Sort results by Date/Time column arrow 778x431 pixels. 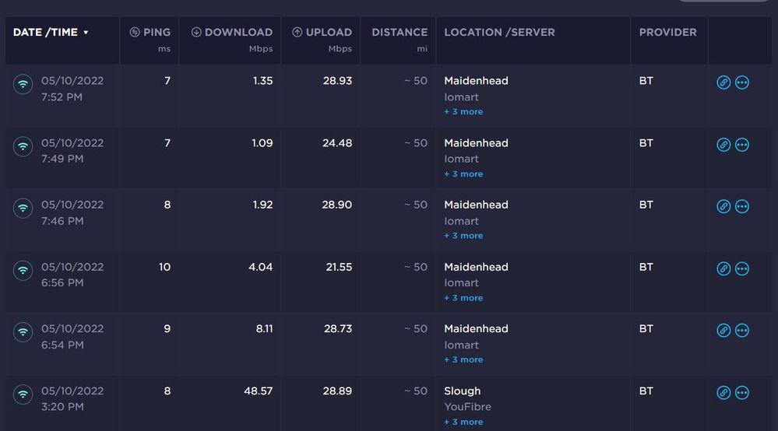pyautogui.click(x=86, y=33)
